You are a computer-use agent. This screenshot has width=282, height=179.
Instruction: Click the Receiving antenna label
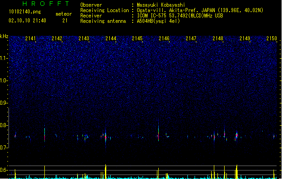(x=103, y=21)
